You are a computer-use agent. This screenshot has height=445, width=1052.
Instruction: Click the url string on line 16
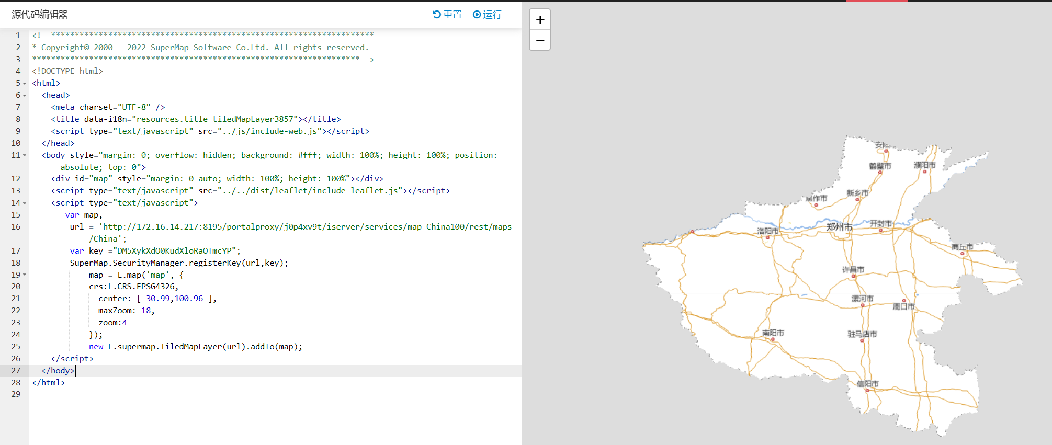click(x=305, y=233)
